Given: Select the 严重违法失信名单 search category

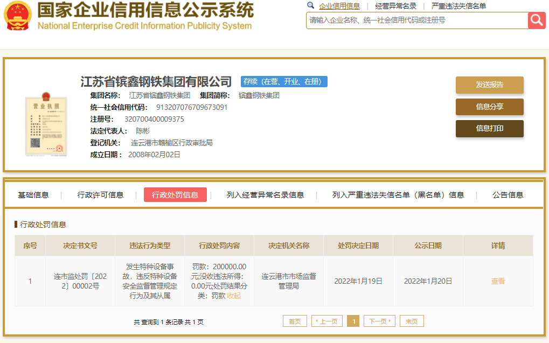Looking at the screenshot, I should [458, 6].
